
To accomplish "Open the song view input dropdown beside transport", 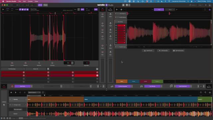I will tap(34, 92).
